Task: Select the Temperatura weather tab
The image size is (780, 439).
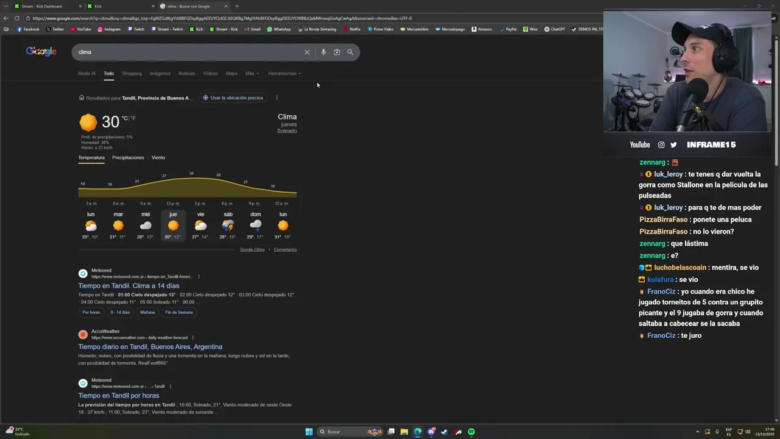Action: pyautogui.click(x=91, y=157)
